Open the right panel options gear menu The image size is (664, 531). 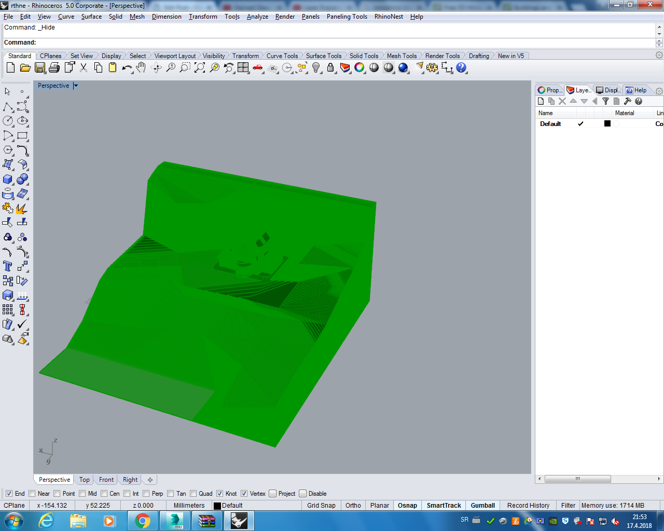point(659,90)
